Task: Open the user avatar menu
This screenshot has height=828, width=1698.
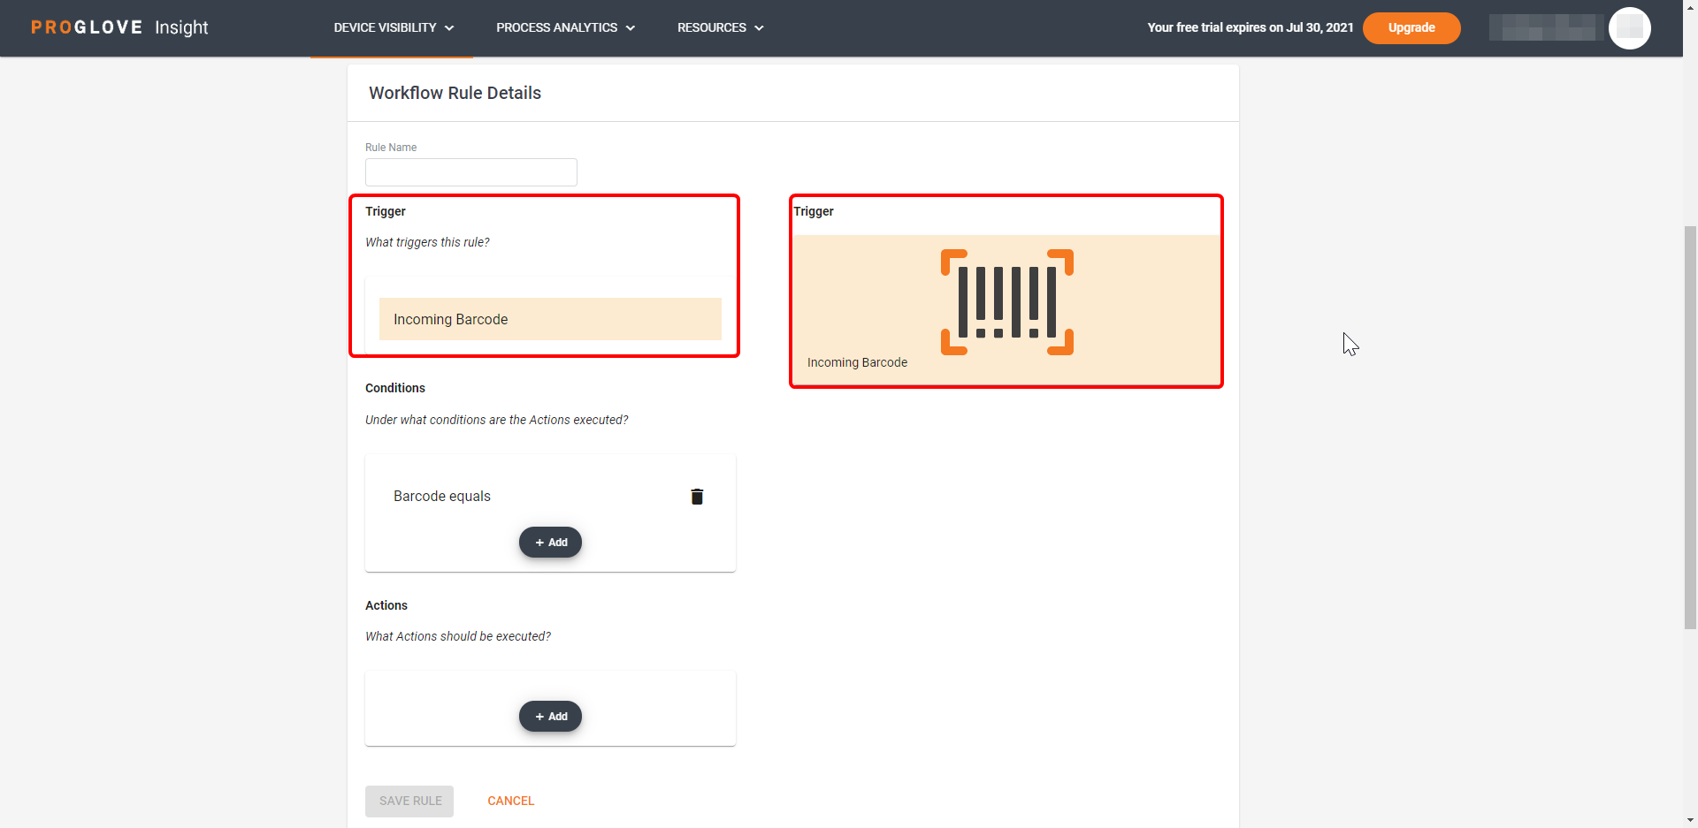Action: pos(1629,28)
